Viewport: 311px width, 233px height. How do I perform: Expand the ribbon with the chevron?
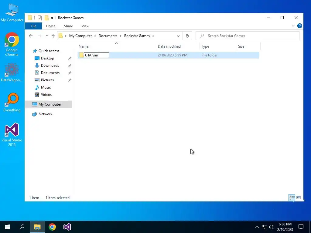293,26
